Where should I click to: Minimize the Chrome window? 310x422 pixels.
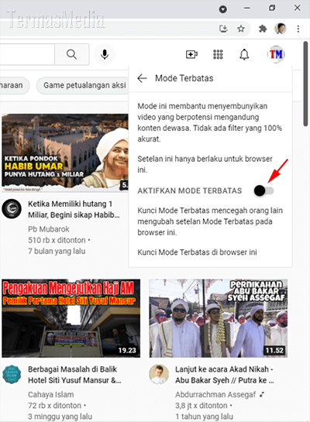(x=247, y=8)
